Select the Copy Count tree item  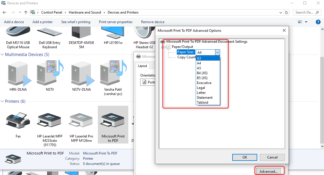[x=186, y=57]
